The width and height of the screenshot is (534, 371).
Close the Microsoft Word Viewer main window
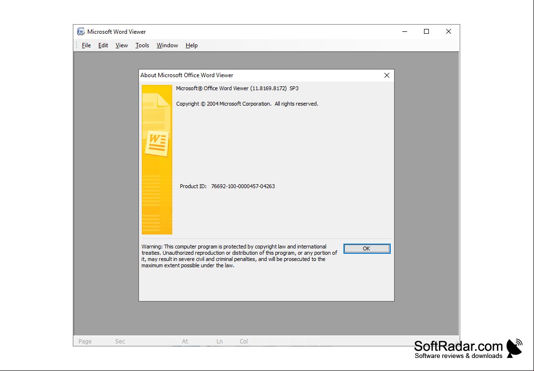tap(449, 32)
